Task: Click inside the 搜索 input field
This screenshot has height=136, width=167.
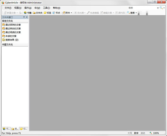Action: [142, 8]
